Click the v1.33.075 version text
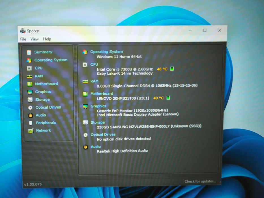This screenshot has width=264, height=198. 33,184
